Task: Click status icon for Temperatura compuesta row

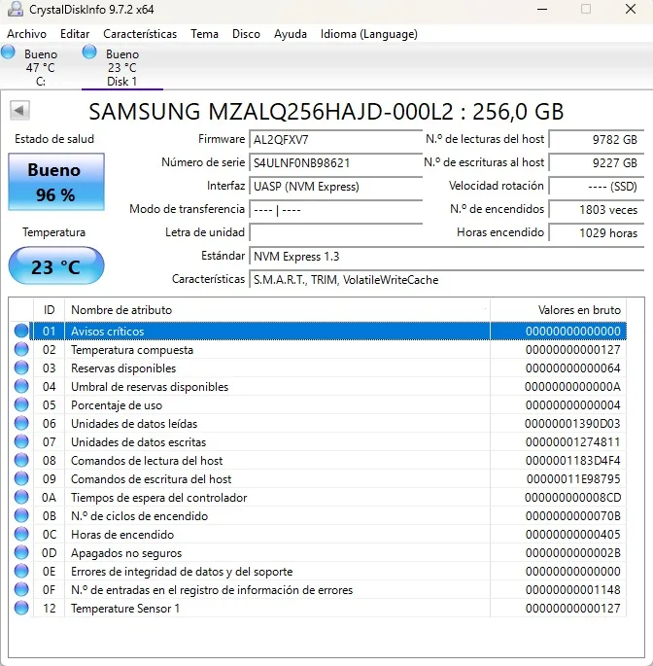Action: click(21, 350)
